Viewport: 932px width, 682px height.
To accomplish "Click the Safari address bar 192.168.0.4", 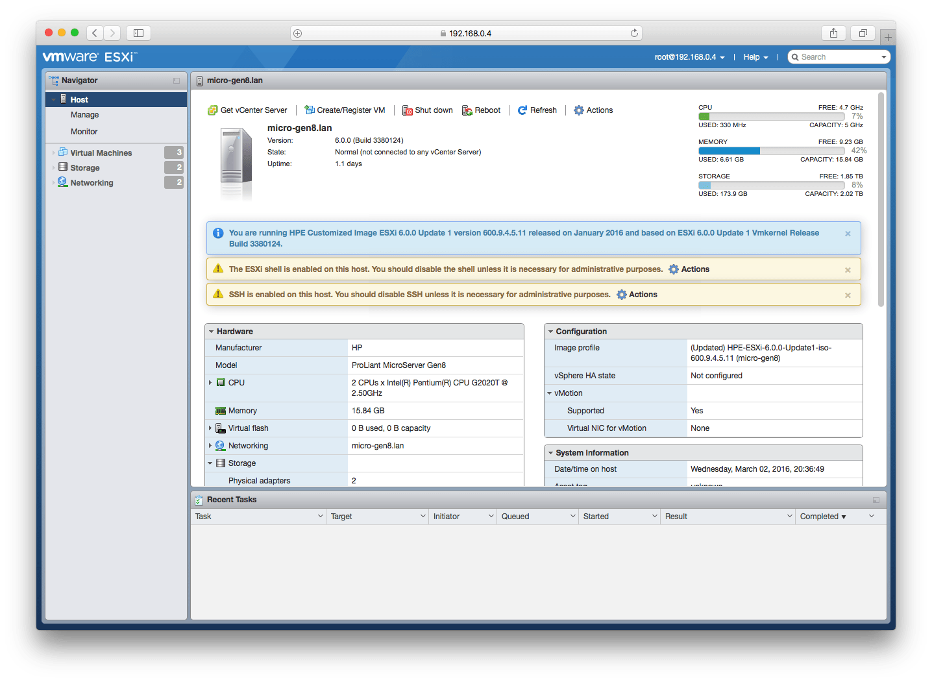I will 465,33.
